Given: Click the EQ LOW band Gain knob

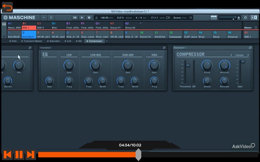Looking at the screenshot, I should tap(69, 65).
